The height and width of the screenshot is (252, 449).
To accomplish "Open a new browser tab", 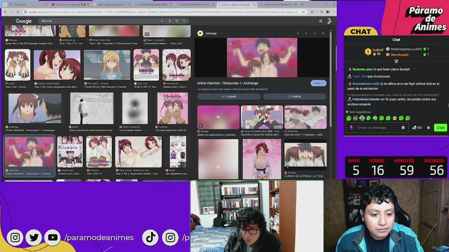I will [303, 5].
